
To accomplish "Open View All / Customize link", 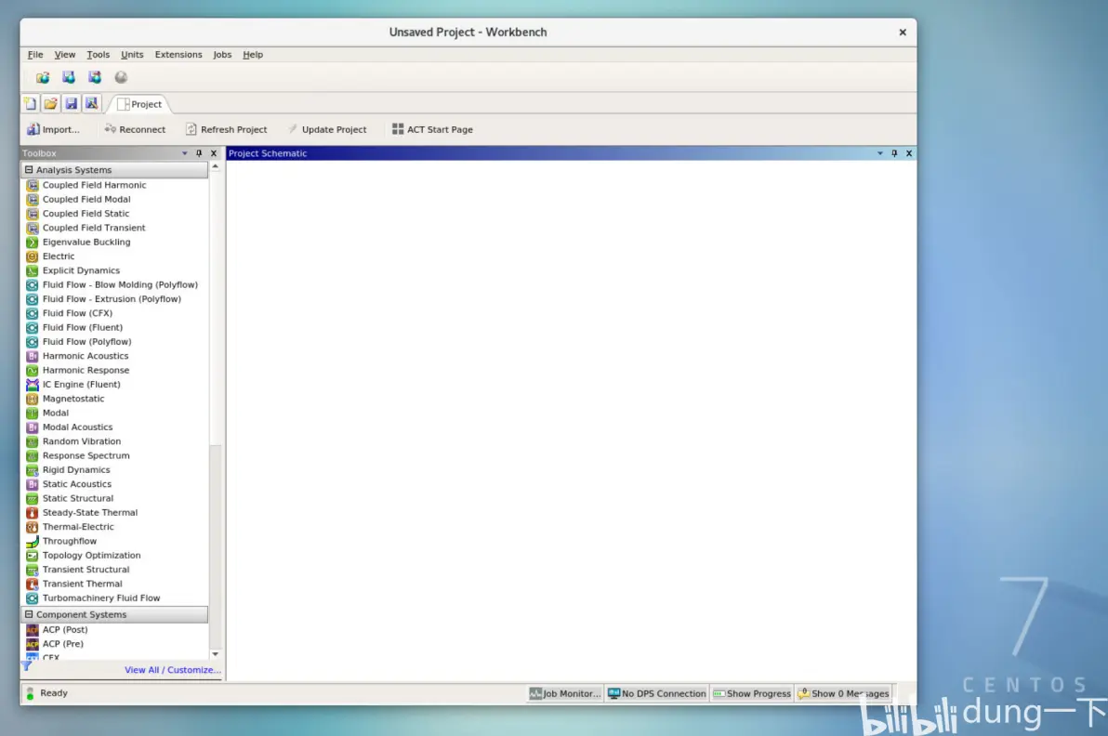I will [172, 670].
